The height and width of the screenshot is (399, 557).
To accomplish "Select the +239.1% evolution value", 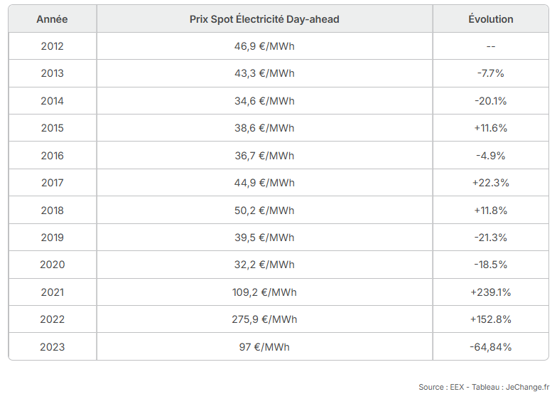I will pos(490,292).
